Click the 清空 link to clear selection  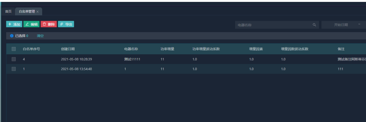[40, 36]
